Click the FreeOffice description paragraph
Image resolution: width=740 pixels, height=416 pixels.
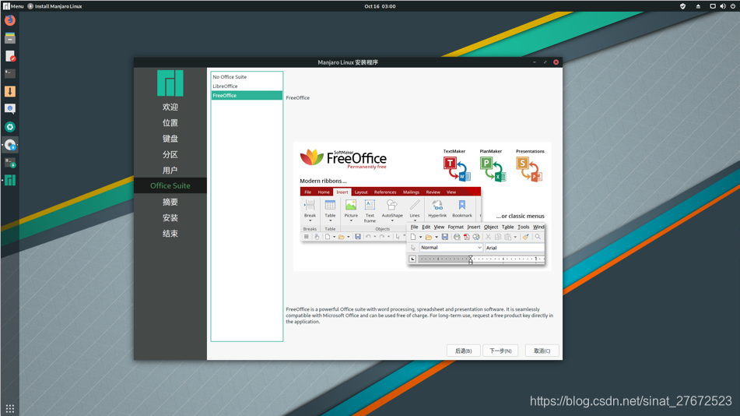coord(419,316)
